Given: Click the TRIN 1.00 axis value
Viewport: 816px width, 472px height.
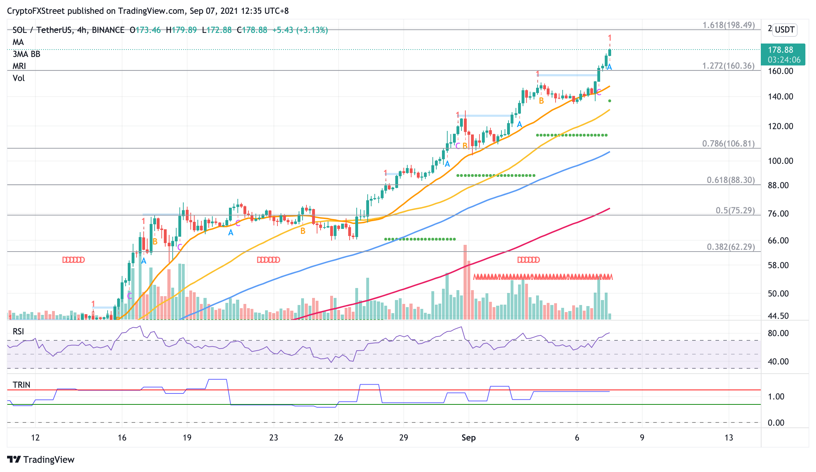Looking at the screenshot, I should tap(776, 397).
